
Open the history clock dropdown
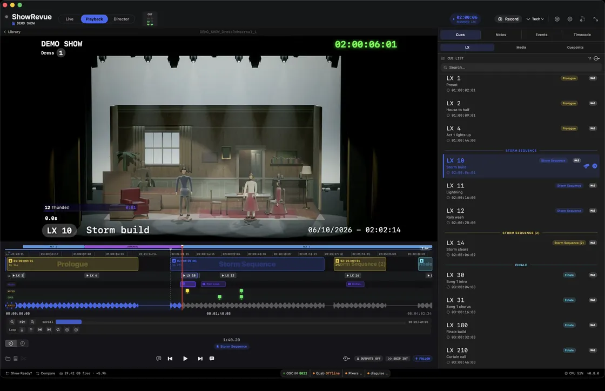pos(346,359)
